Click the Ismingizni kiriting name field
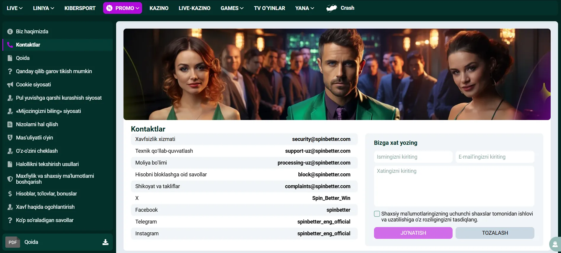 point(413,157)
